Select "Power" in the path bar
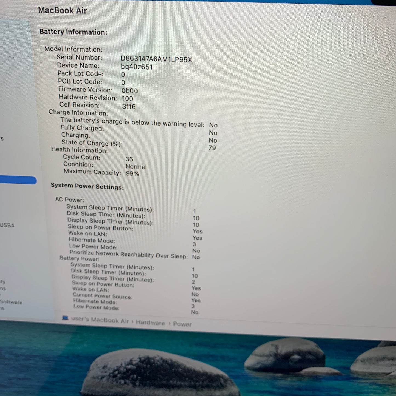The height and width of the screenshot is (396, 396). pos(182,324)
